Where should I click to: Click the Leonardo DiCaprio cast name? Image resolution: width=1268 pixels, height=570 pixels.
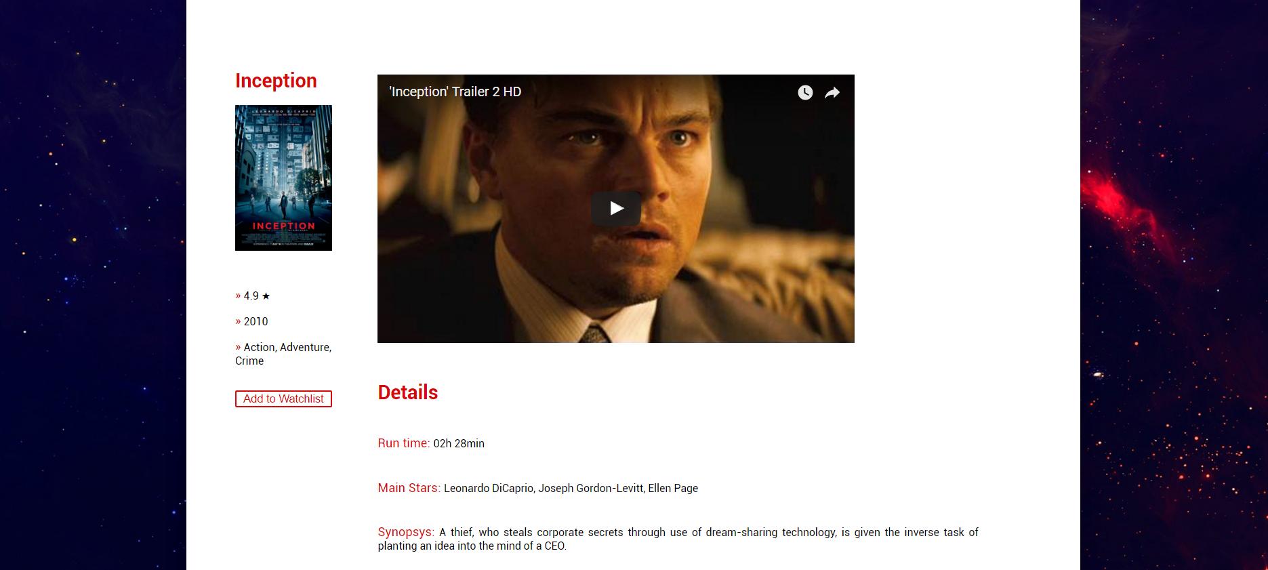click(x=488, y=488)
